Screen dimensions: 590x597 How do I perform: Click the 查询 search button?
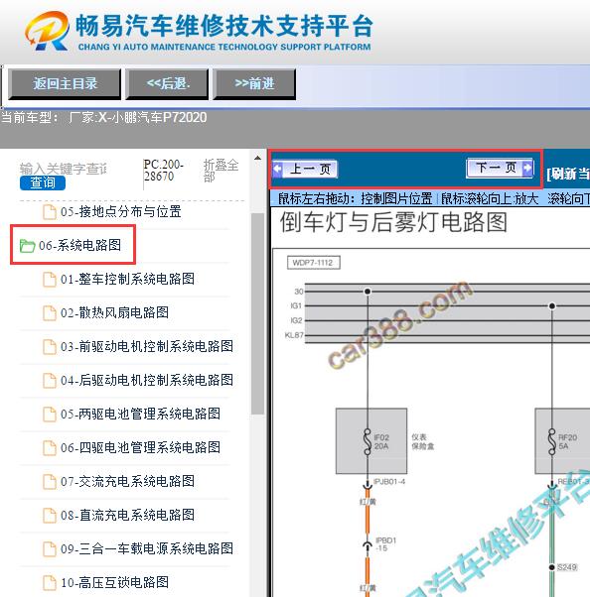coord(43,182)
